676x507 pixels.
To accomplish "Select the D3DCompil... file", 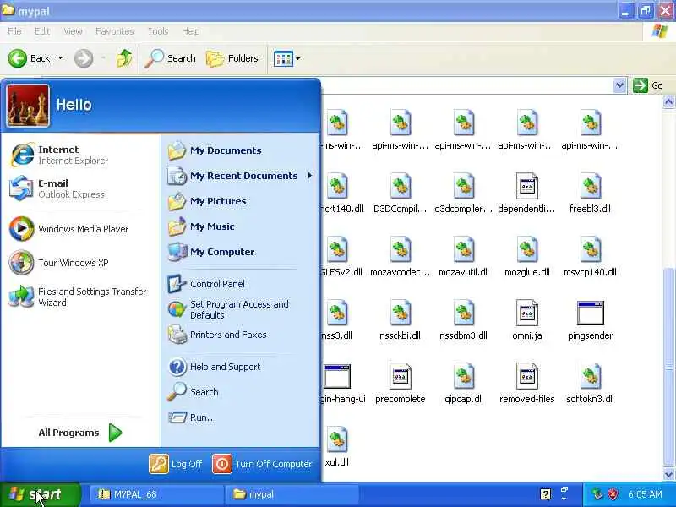I will [400, 193].
